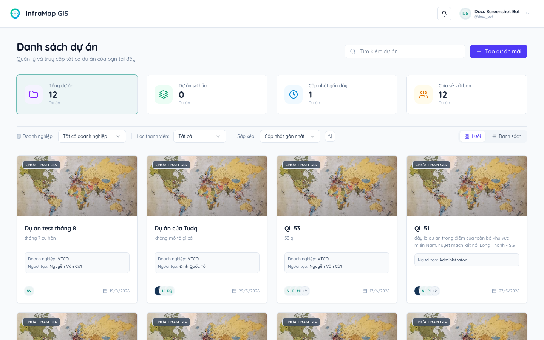Click the Tạo dự án mới button

(499, 51)
